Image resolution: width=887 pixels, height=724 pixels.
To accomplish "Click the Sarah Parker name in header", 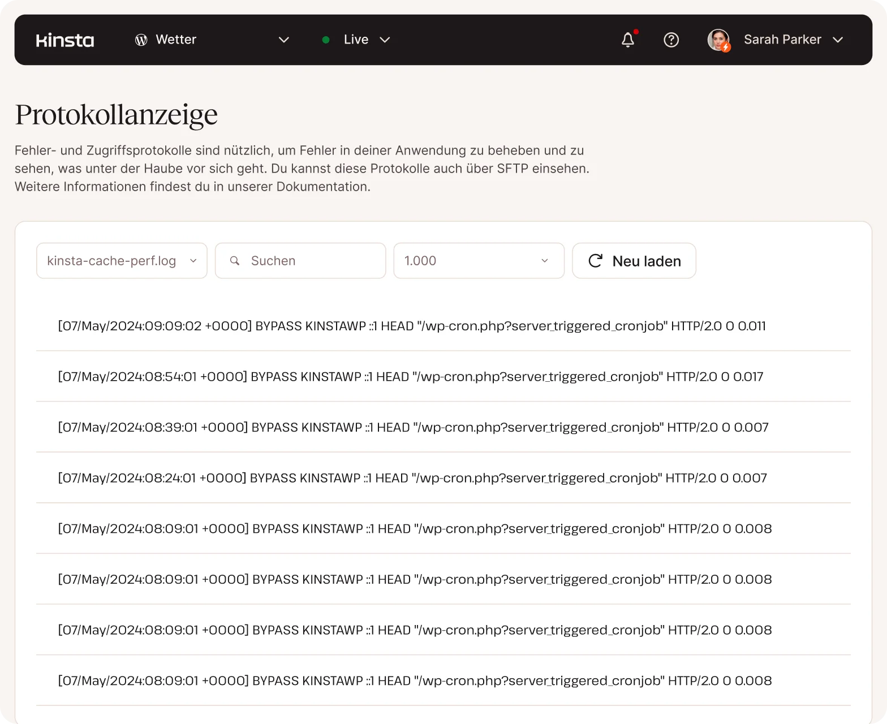I will tap(782, 40).
